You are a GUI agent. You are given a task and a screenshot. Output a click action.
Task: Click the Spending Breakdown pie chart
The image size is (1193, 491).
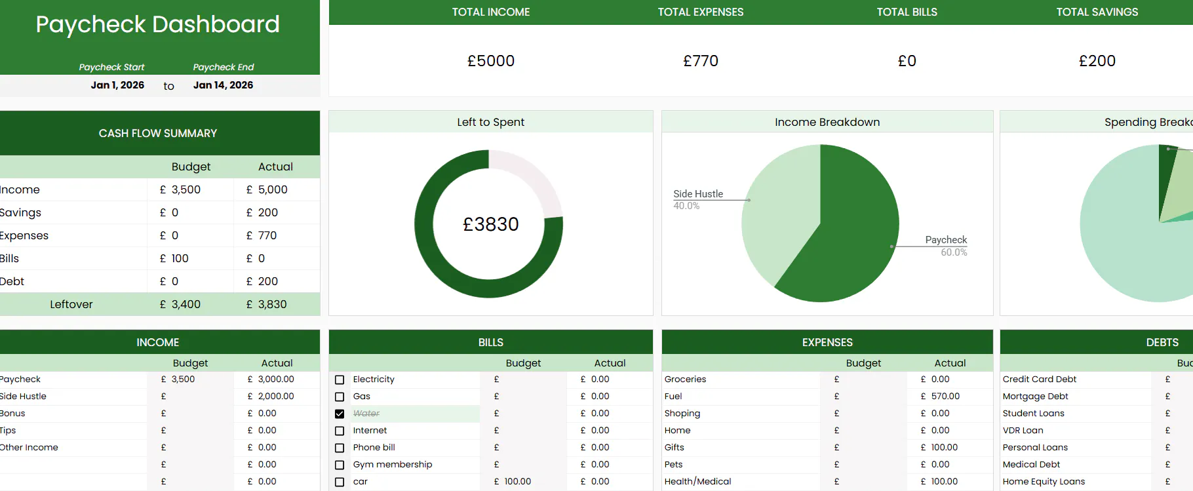(x=1137, y=223)
